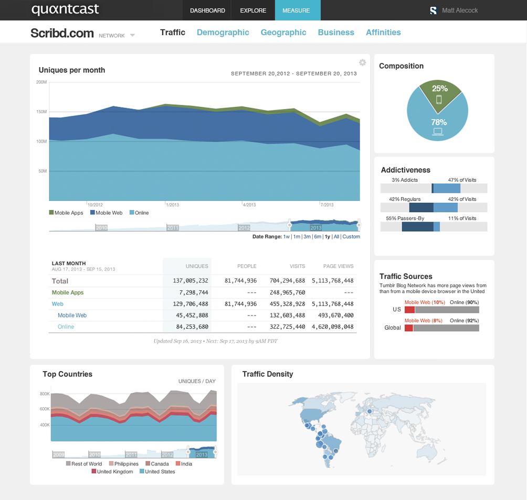Viewport: 527px width, 500px height.
Task: Click the UNIQUES column header
Action: click(x=197, y=266)
